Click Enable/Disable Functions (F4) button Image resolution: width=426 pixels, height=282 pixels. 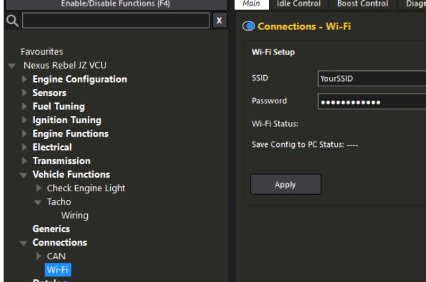click(115, 4)
